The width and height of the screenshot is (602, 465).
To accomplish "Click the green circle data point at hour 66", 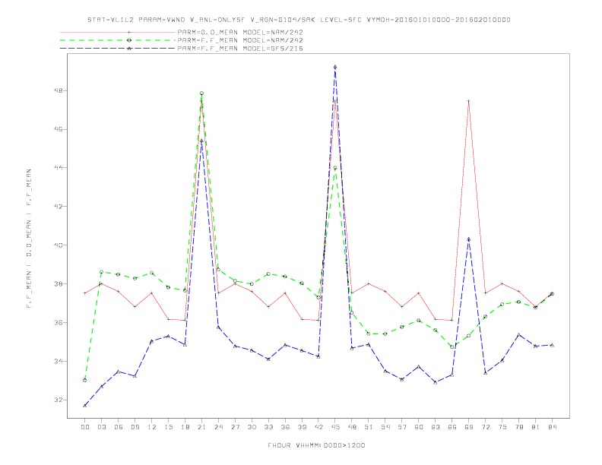I will pyautogui.click(x=452, y=346).
